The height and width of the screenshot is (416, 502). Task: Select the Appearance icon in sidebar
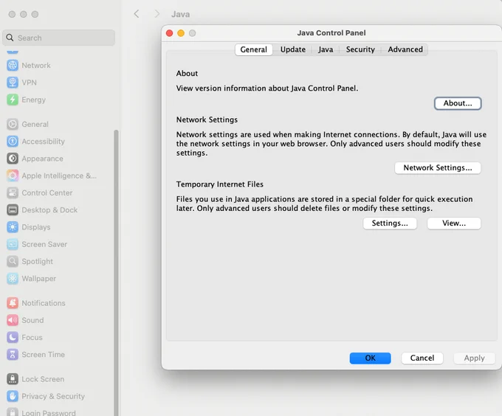pyautogui.click(x=13, y=159)
